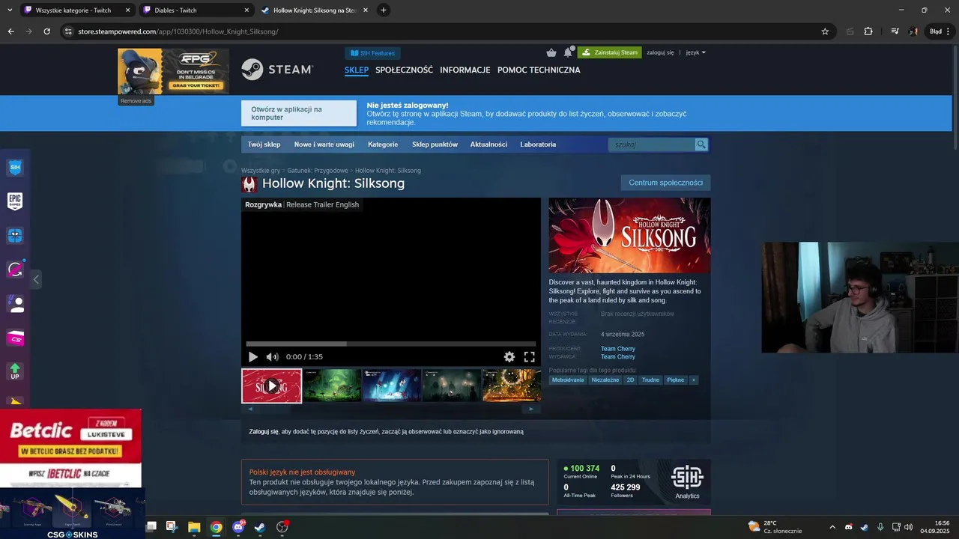Open the język language dropdown
Image resolution: width=959 pixels, height=539 pixels.
click(x=695, y=52)
